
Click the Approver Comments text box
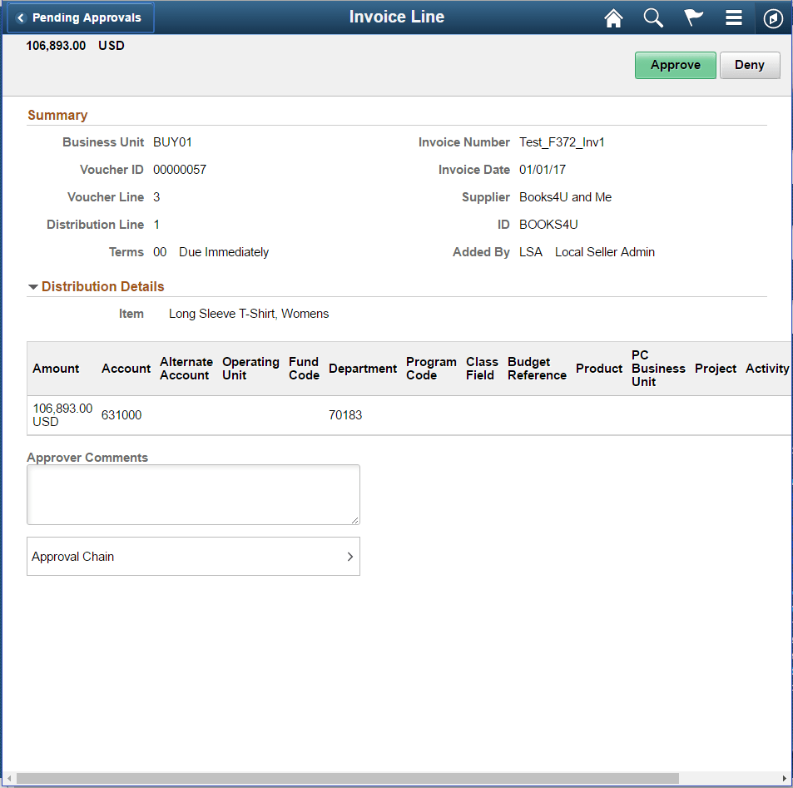(193, 493)
